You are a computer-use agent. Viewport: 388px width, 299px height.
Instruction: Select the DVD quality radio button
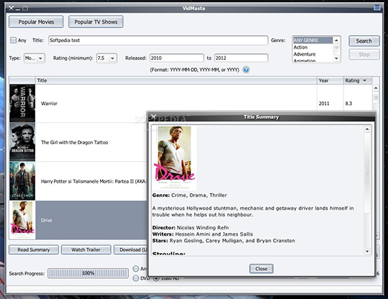pyautogui.click(x=136, y=279)
